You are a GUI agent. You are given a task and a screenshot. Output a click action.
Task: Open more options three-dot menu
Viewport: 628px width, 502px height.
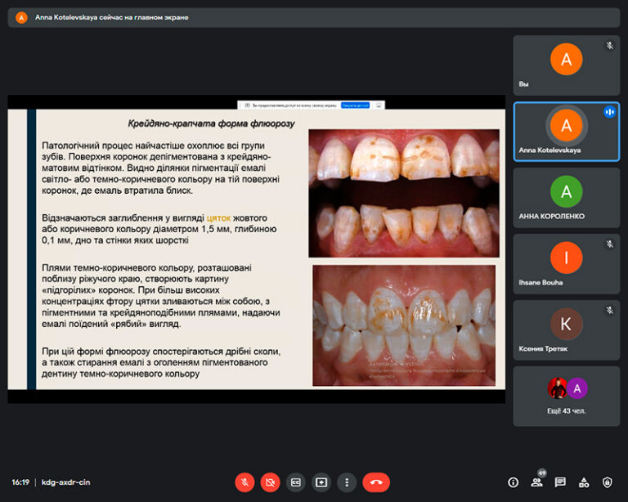coord(348,482)
